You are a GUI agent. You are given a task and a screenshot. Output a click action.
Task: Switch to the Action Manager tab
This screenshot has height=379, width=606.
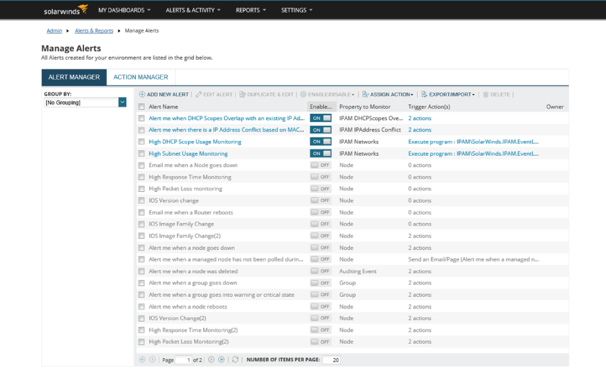pyautogui.click(x=141, y=77)
